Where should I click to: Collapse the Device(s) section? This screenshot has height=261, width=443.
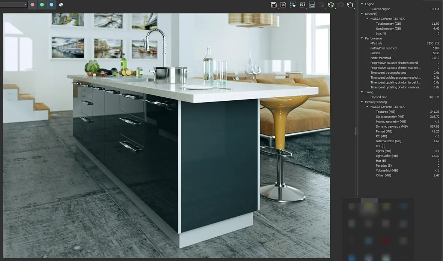pyautogui.click(x=362, y=13)
